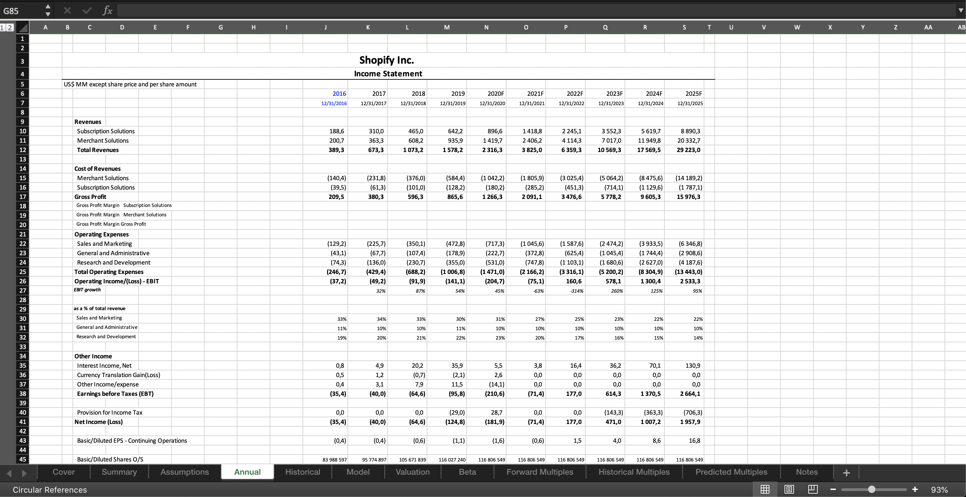Click Currency Translation Gain(Loss) label
This screenshot has height=497, width=966.
(118, 375)
